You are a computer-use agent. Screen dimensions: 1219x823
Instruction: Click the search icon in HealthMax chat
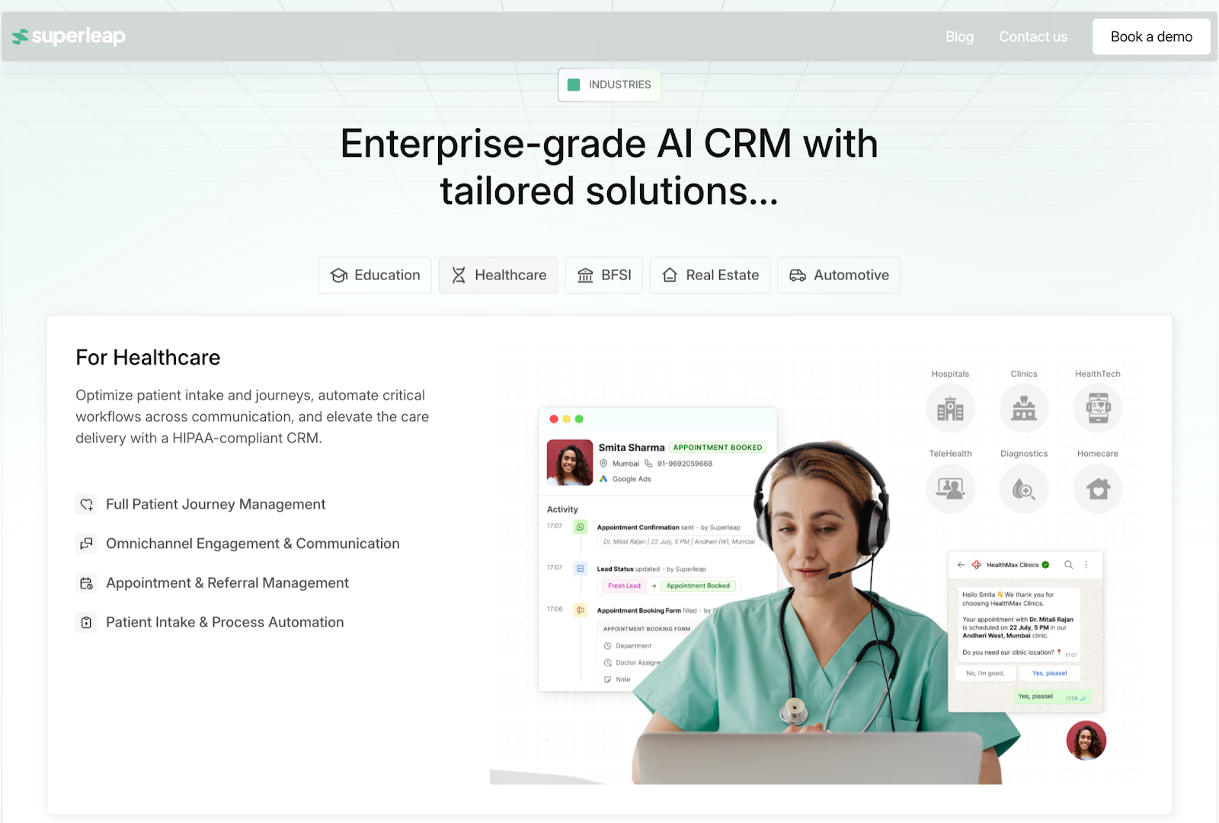(1069, 565)
